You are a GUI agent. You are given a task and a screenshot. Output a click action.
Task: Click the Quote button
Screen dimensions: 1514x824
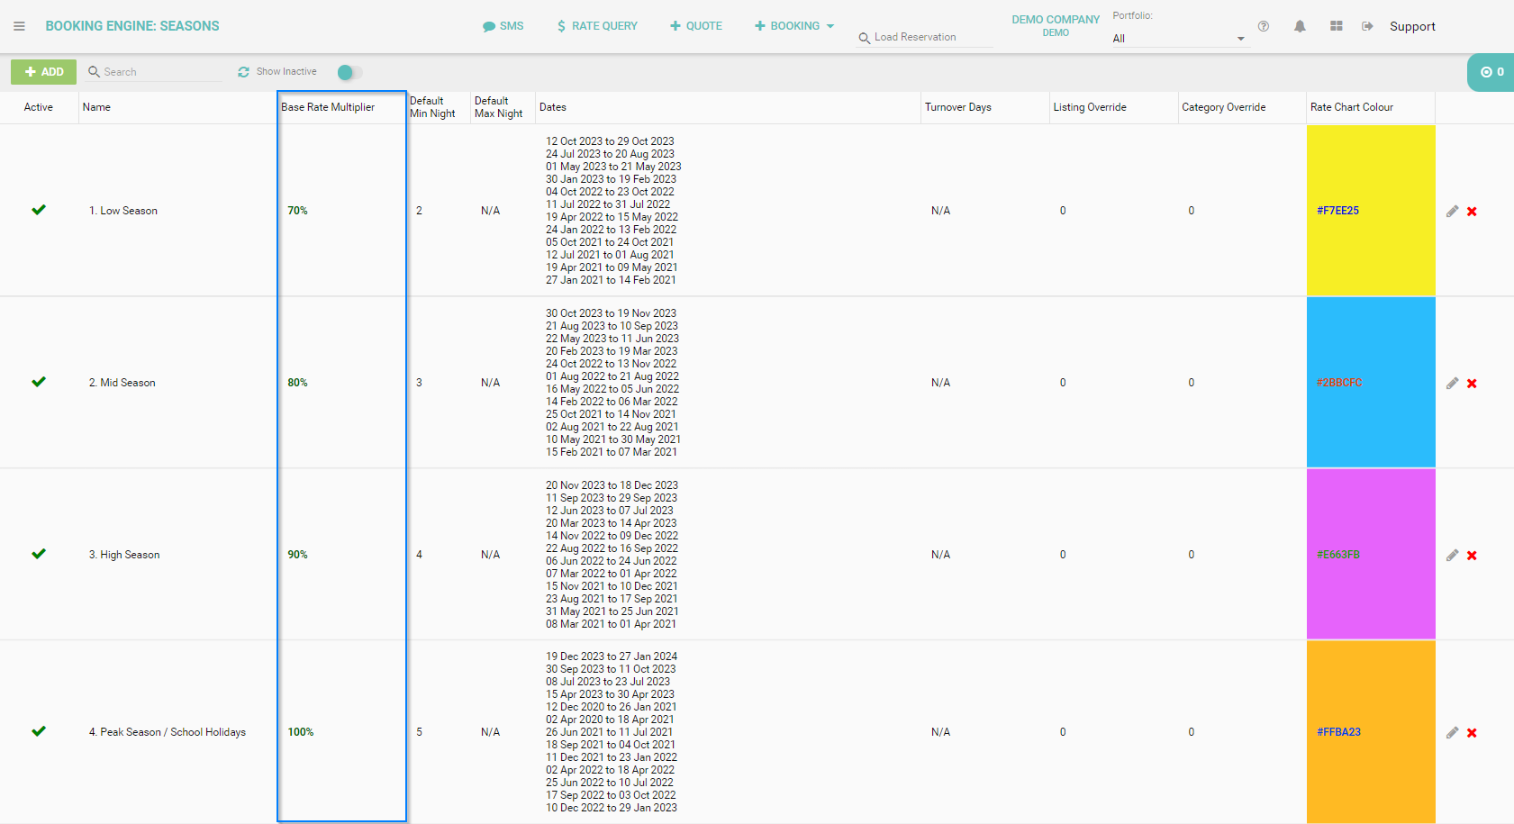[x=695, y=26]
